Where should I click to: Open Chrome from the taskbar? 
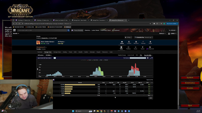click(101, 111)
